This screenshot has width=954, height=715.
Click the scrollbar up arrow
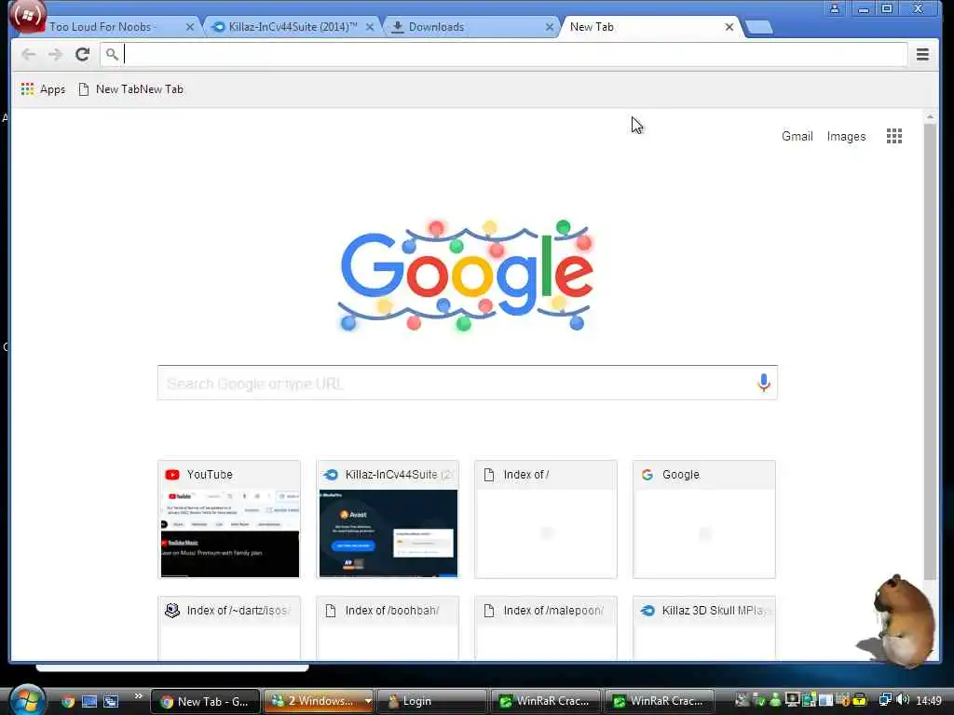930,116
